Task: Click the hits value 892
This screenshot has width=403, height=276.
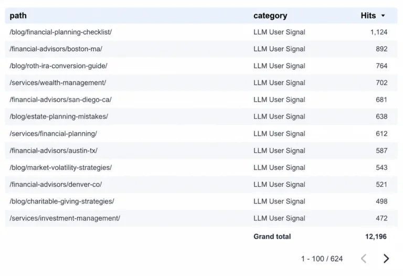Action: 381,49
